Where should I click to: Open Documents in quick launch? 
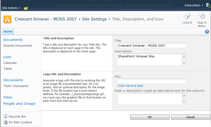[x=13, y=40]
